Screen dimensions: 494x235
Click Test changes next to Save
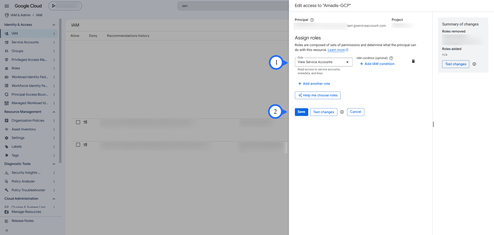[323, 112]
